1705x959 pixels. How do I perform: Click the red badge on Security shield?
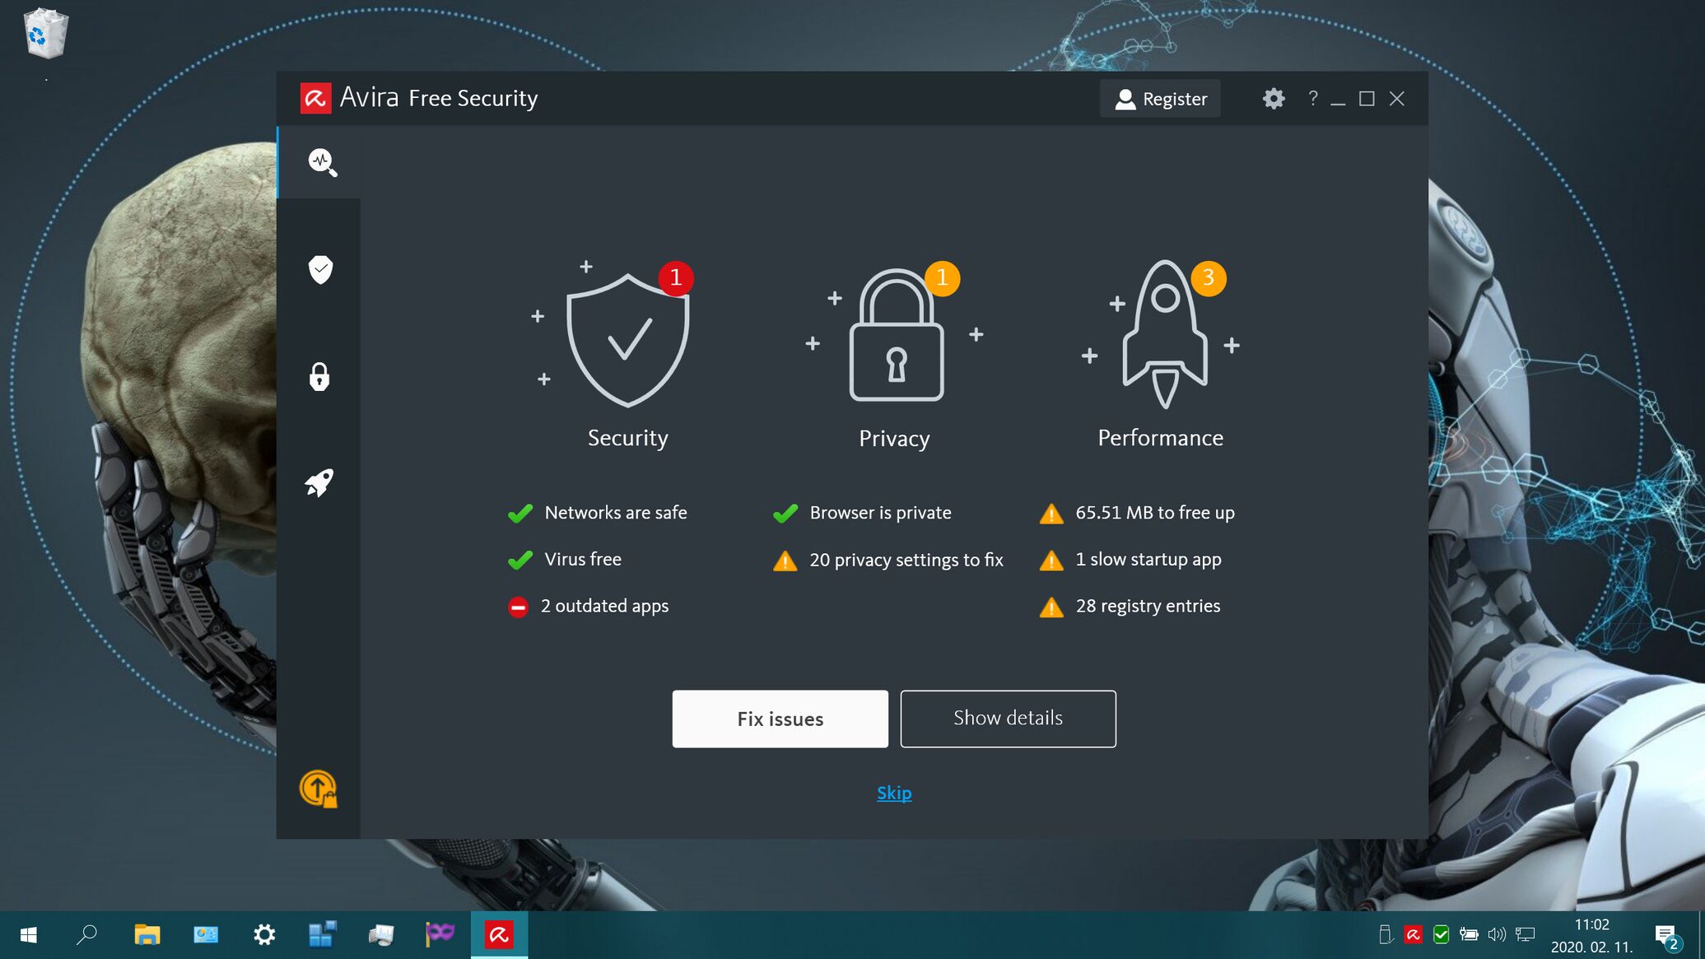tap(676, 277)
